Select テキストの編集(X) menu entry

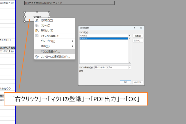pyautogui.click(x=55, y=36)
